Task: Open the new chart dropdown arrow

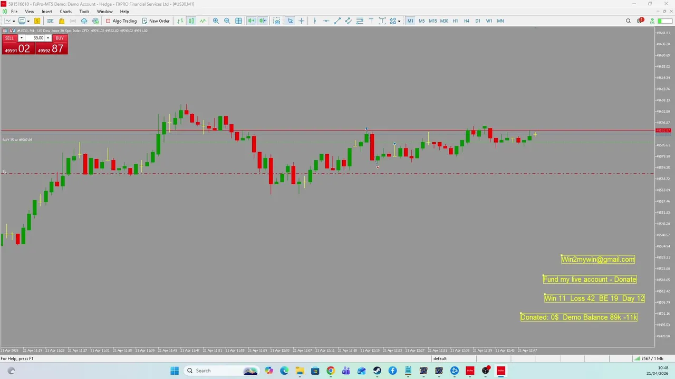Action: click(x=14, y=21)
